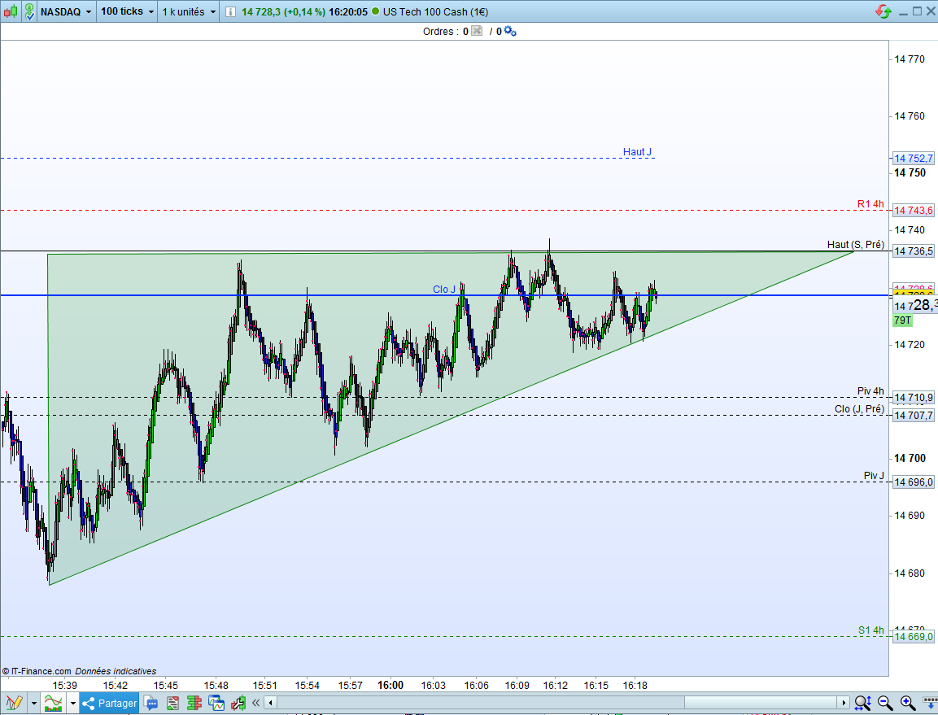
Task: Select the drawing tools pencil icon
Action: [15, 703]
